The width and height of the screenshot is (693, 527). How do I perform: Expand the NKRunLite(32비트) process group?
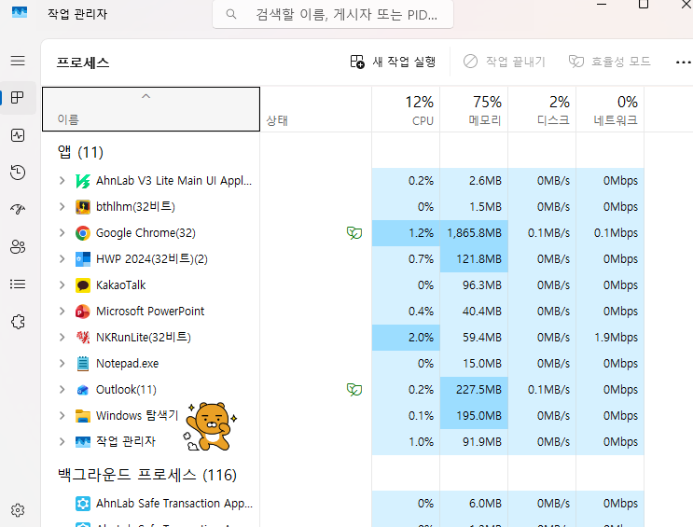62,338
